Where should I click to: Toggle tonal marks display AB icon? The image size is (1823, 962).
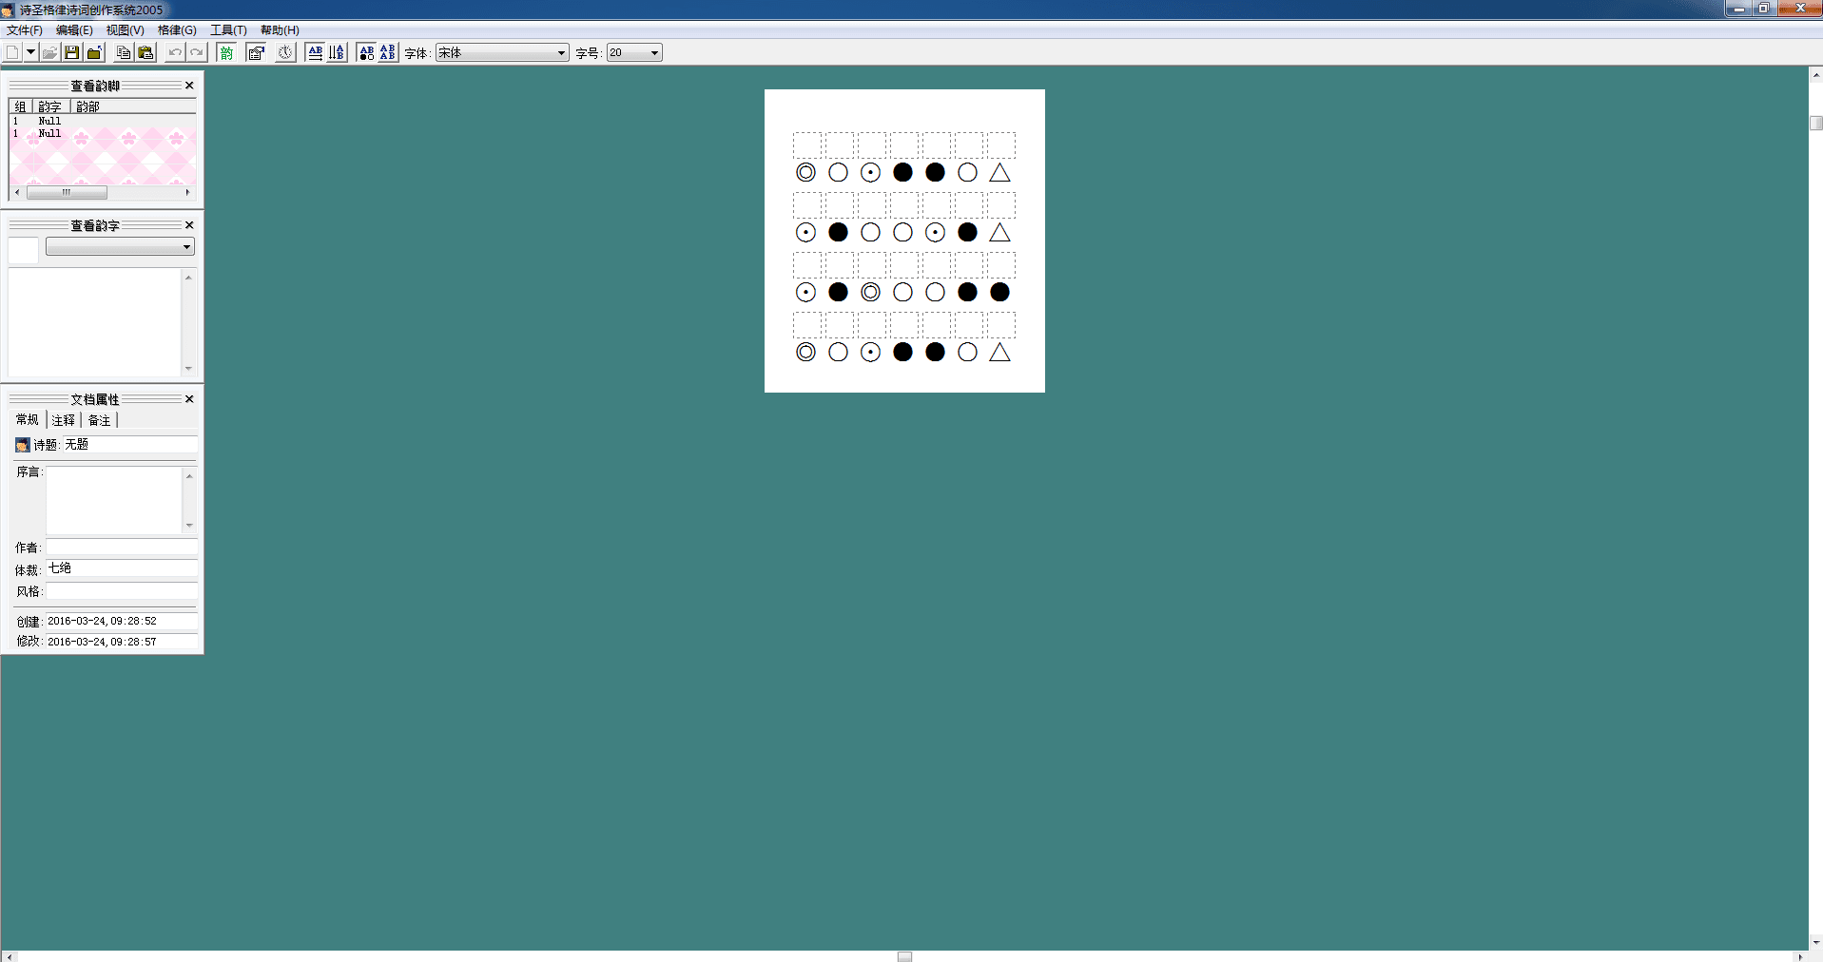[x=366, y=52]
